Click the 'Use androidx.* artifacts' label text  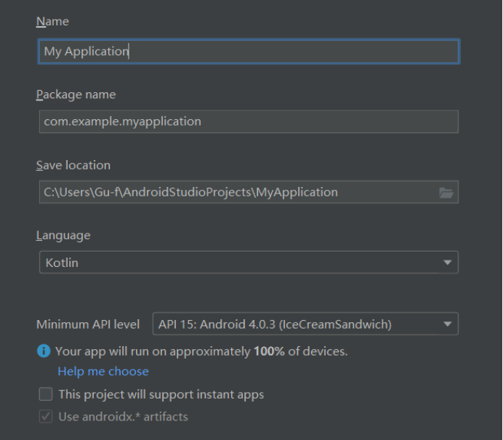(x=124, y=417)
